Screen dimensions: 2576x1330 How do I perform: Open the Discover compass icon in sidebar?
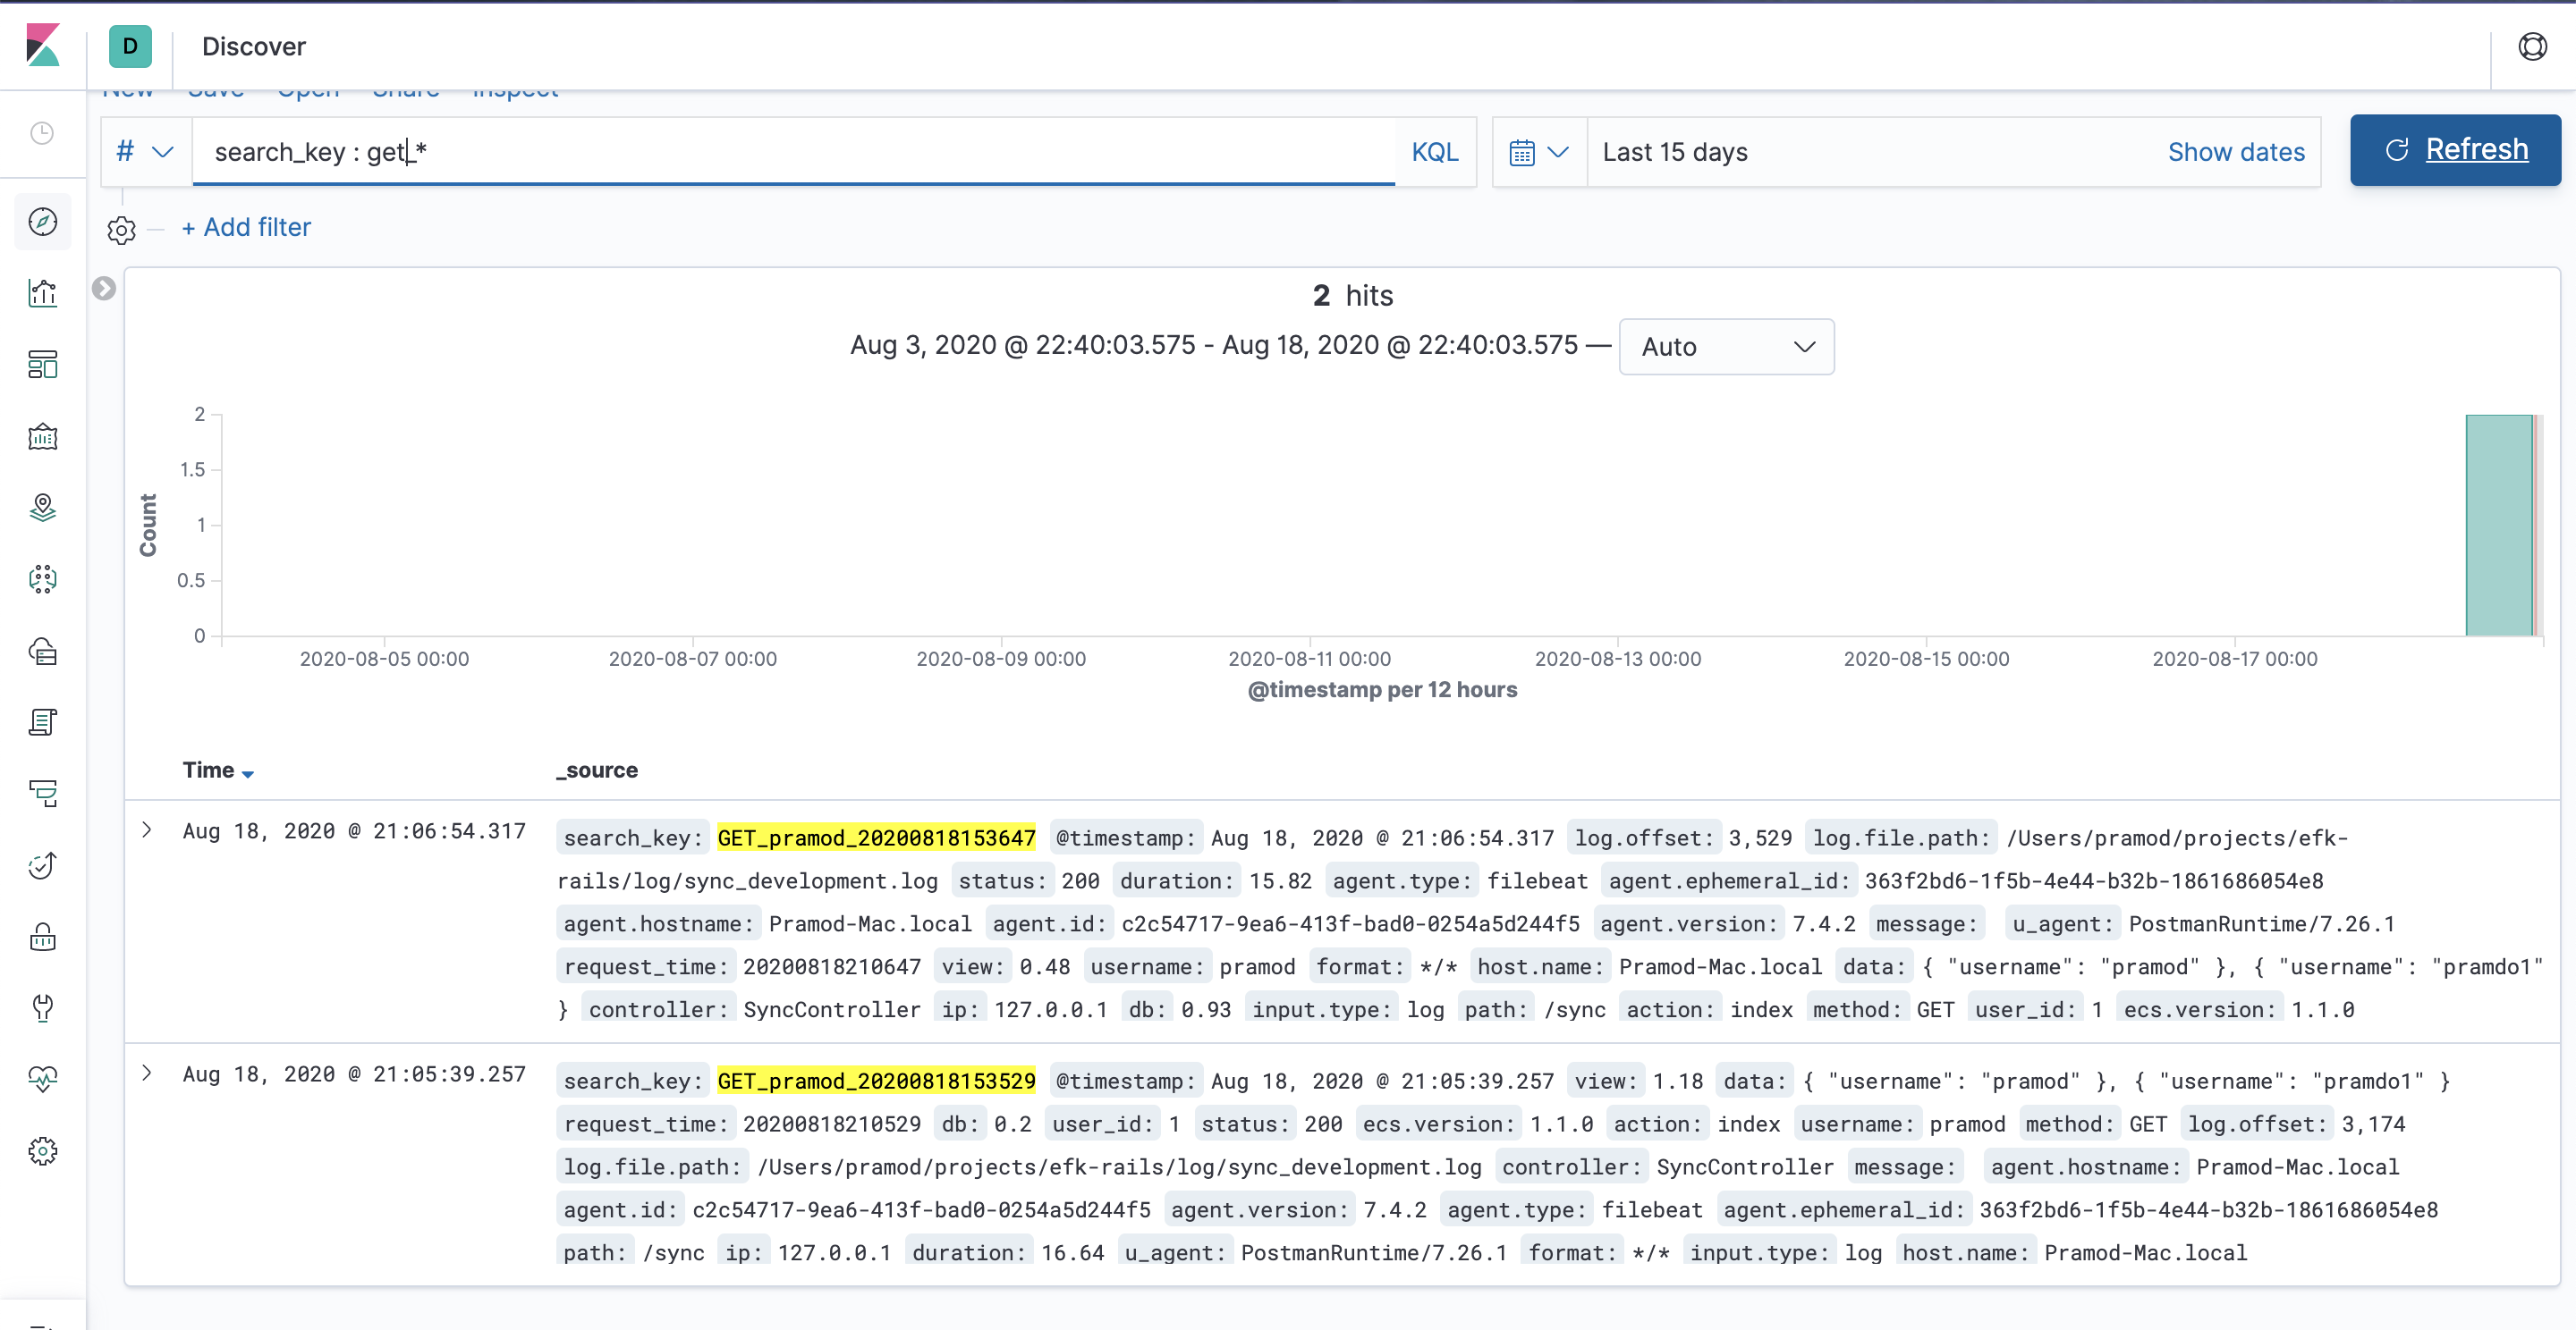[43, 221]
